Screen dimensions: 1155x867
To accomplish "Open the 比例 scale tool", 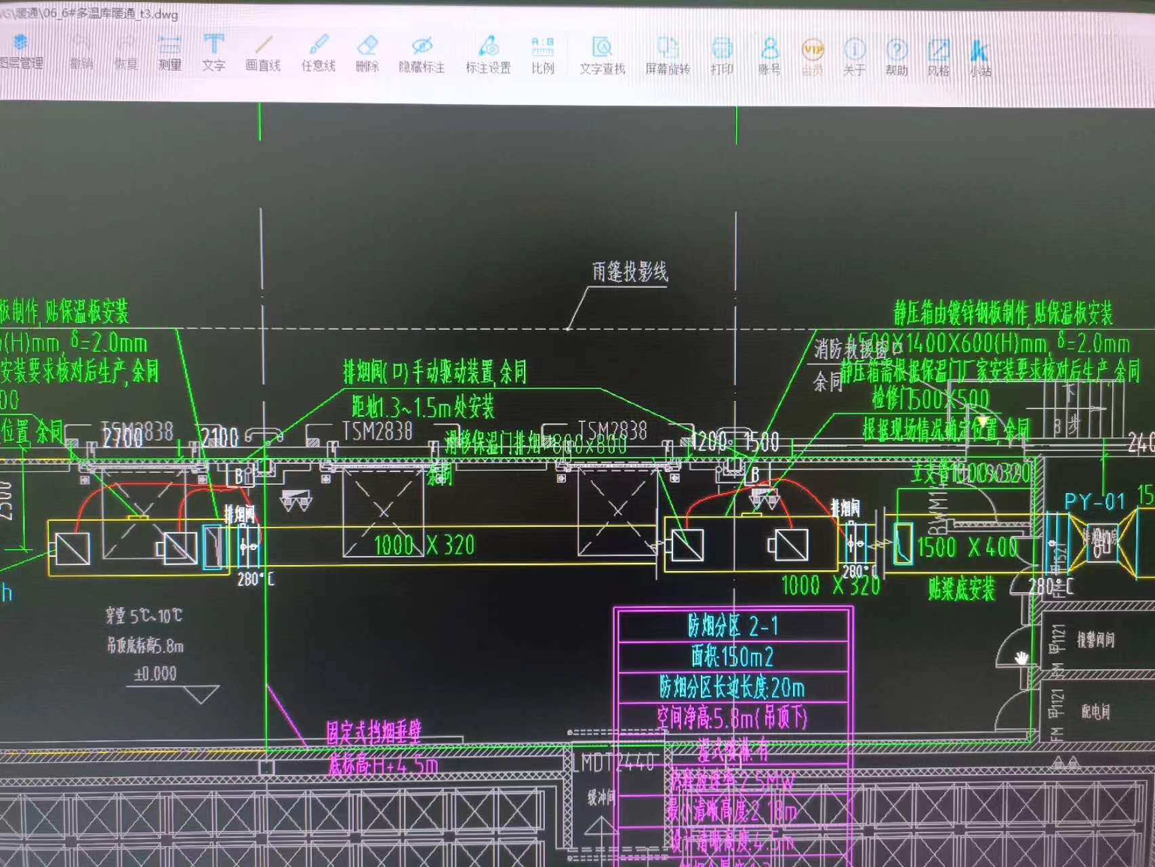I will tap(542, 56).
